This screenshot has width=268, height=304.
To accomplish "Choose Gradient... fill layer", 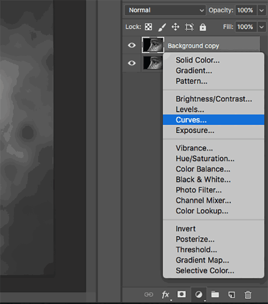I will click(x=214, y=70).
